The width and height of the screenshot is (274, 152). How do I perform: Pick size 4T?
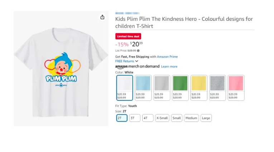pos(148,118)
